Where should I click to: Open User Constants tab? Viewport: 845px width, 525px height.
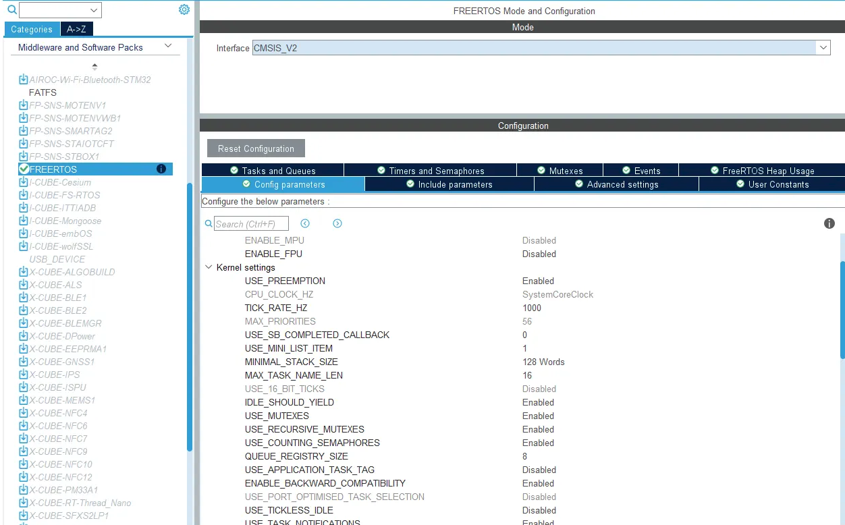pyautogui.click(x=772, y=184)
